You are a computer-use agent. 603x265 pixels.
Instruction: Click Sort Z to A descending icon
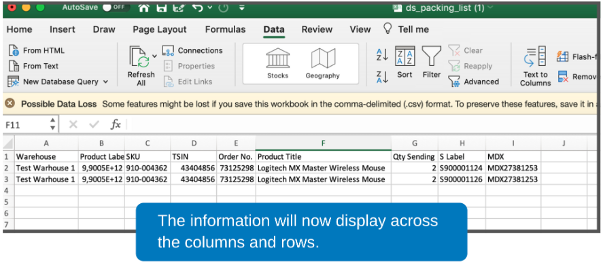pos(382,77)
